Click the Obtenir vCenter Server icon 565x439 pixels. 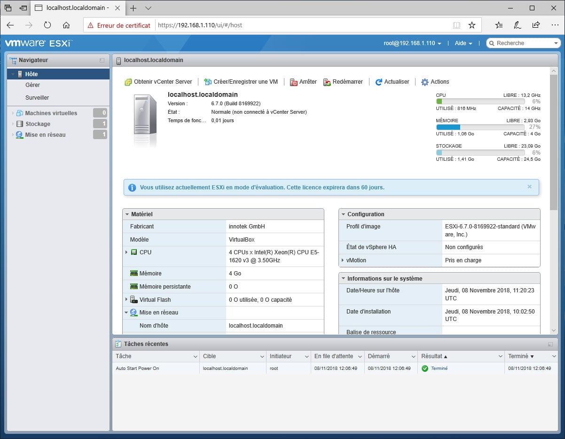(128, 82)
